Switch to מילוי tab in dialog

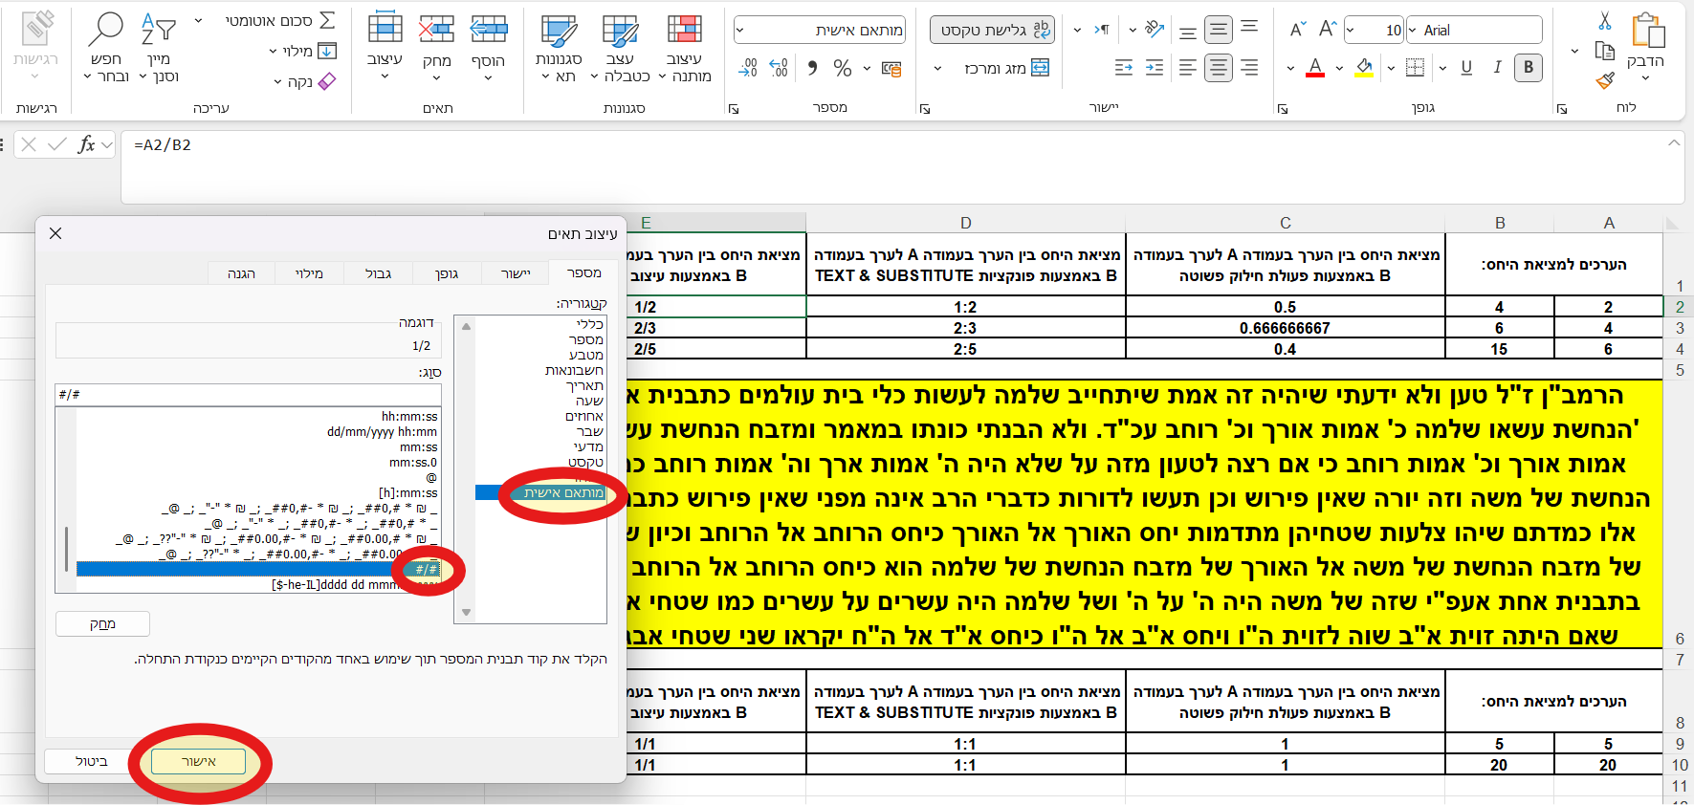point(309,273)
